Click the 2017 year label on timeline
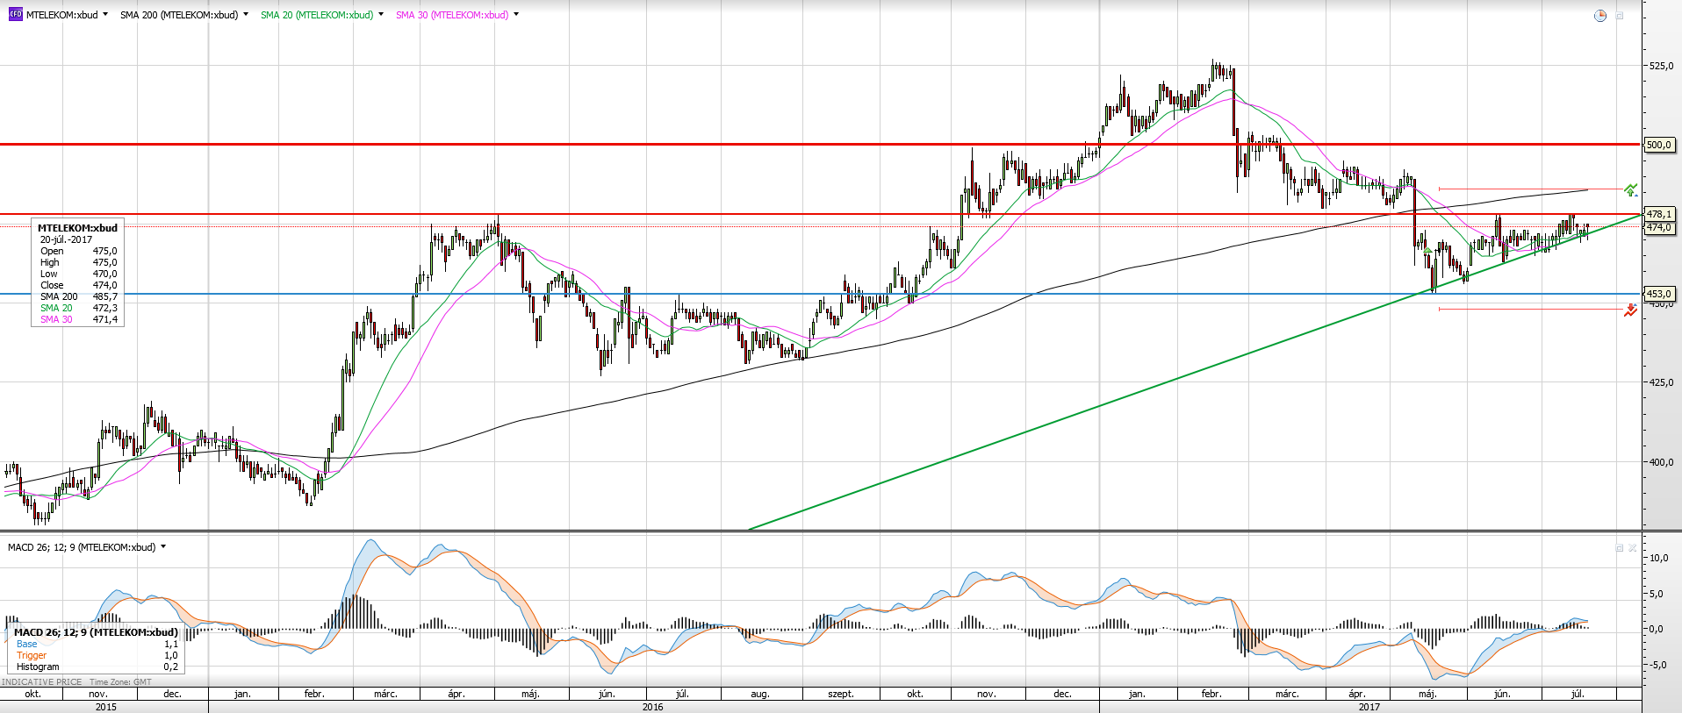The image size is (1682, 713). click(x=1369, y=707)
